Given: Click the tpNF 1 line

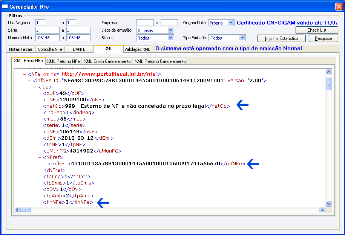Looking at the screenshot, I should [x=64, y=145].
